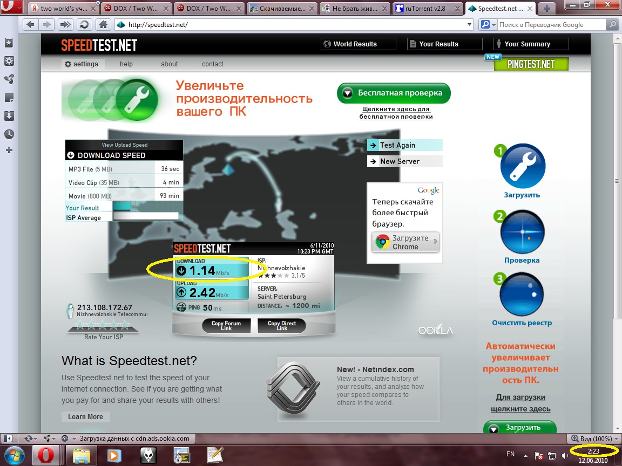
Task: Open the about menu item
Action: click(170, 64)
